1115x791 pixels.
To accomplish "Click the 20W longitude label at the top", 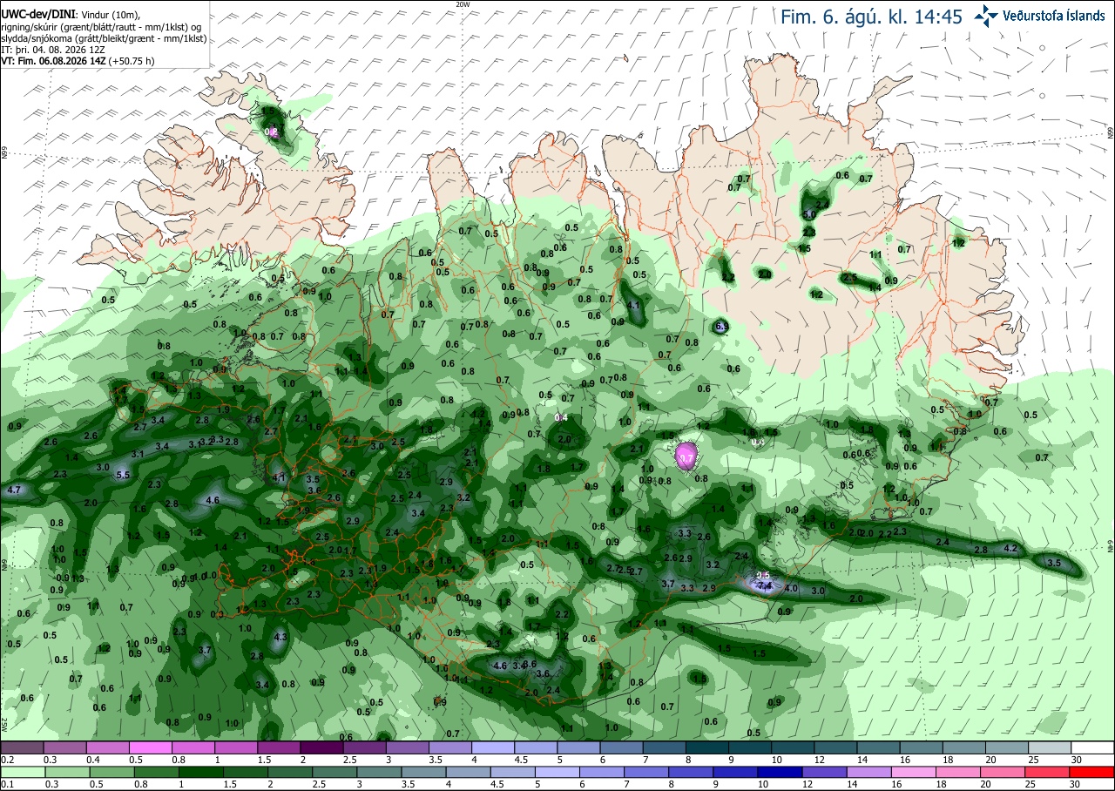I will (463, 4).
